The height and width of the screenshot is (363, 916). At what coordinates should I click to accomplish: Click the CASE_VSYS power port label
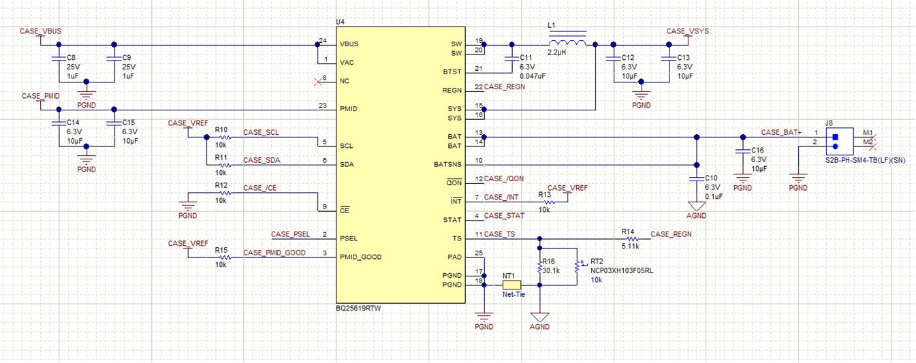coord(687,31)
